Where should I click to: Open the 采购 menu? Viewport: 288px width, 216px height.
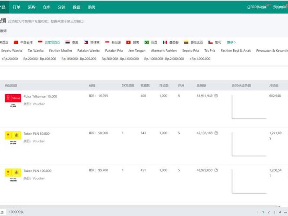[32, 7]
